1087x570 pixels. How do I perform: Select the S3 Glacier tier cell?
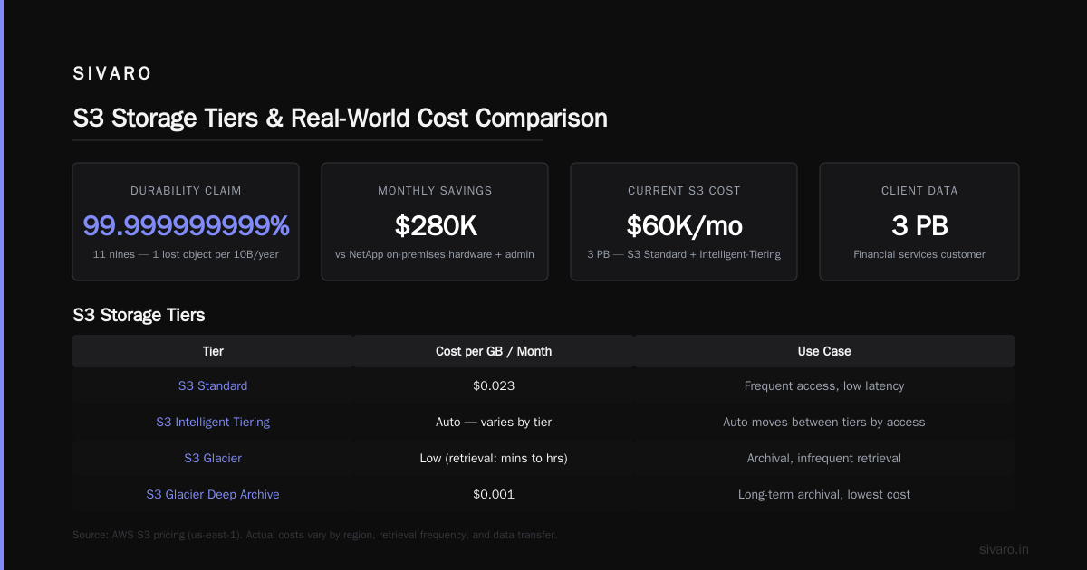(x=213, y=458)
